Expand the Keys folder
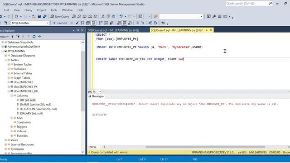 (x=12, y=118)
